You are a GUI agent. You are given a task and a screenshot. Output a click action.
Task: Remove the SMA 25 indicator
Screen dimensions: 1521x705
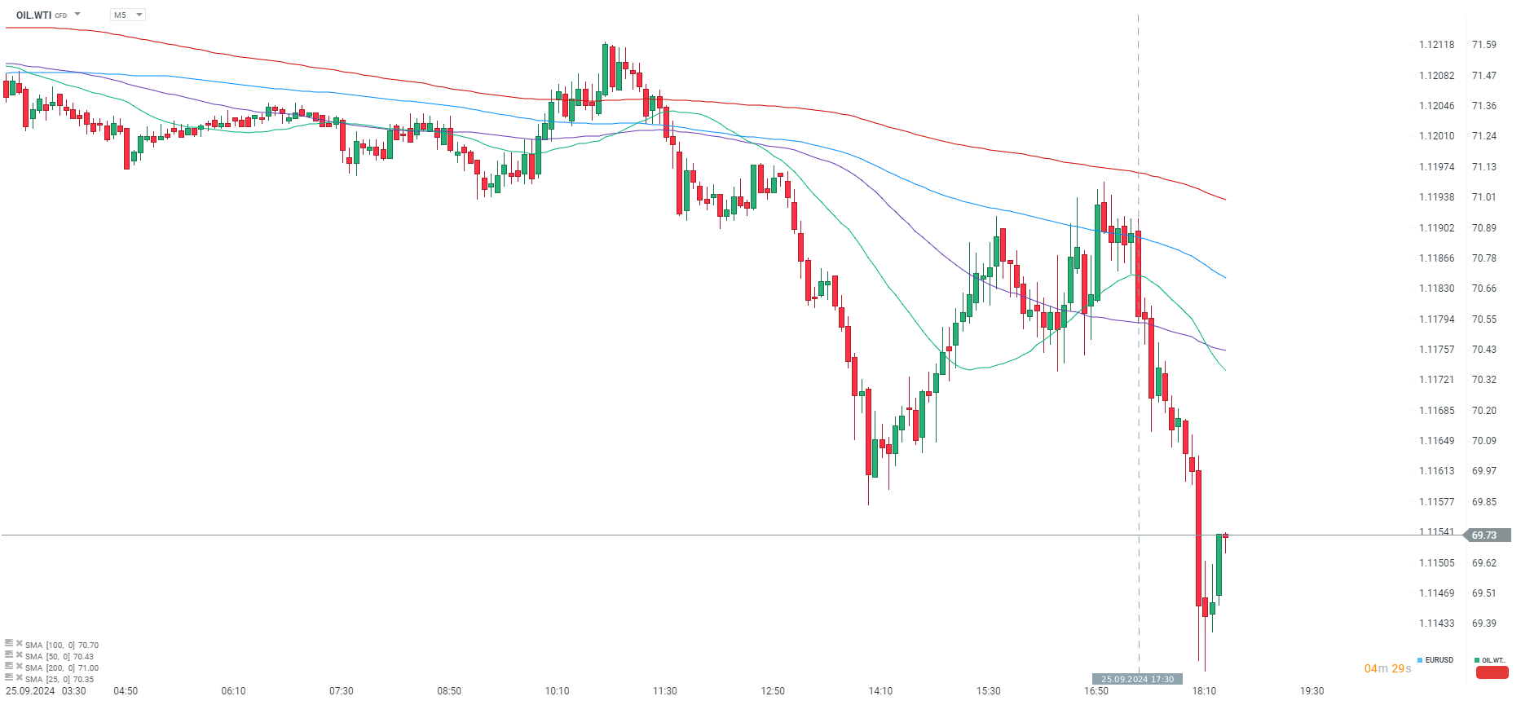[19, 678]
